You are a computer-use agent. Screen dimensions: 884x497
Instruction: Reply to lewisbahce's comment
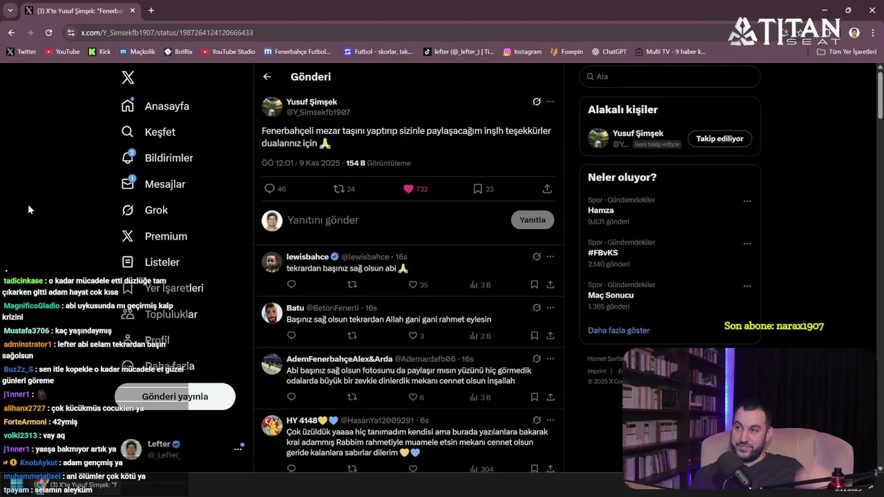coord(291,284)
